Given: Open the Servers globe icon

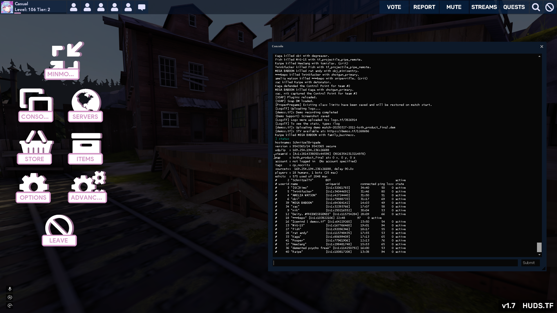Looking at the screenshot, I should coord(86,100).
